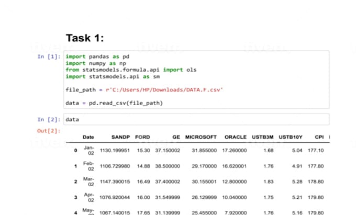Click the 'USTB3M' column header

263,137
